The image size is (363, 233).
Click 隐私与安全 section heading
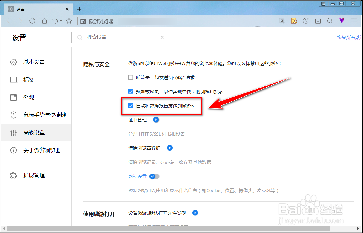[96, 64]
